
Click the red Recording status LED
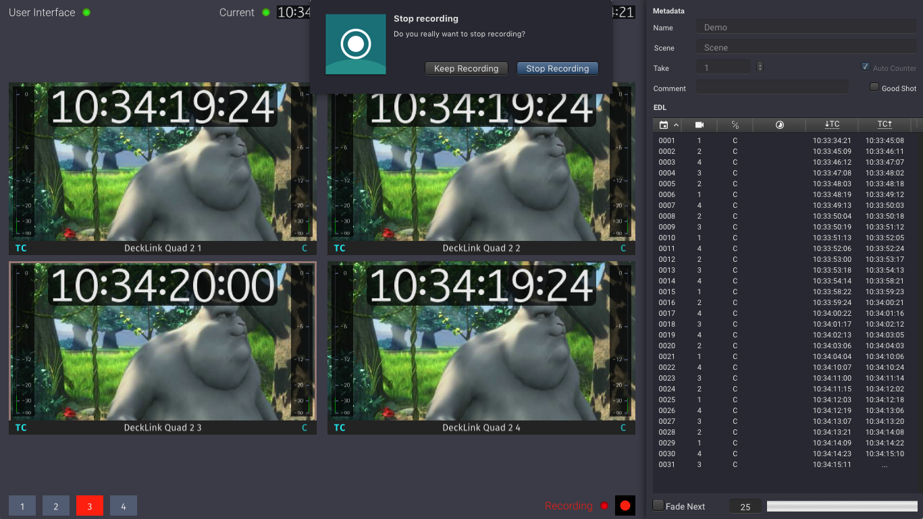[604, 506]
